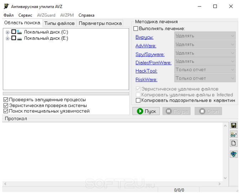Open the AVZGuard menu

point(46,15)
